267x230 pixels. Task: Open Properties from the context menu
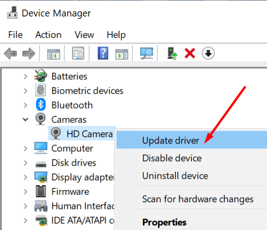191,222
